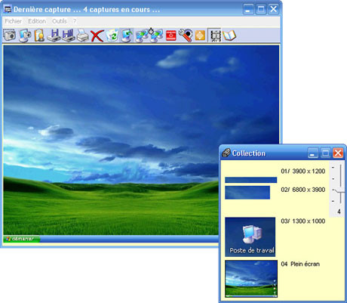Click the recycle bin icon
The image size is (347, 303).
coord(112,36)
